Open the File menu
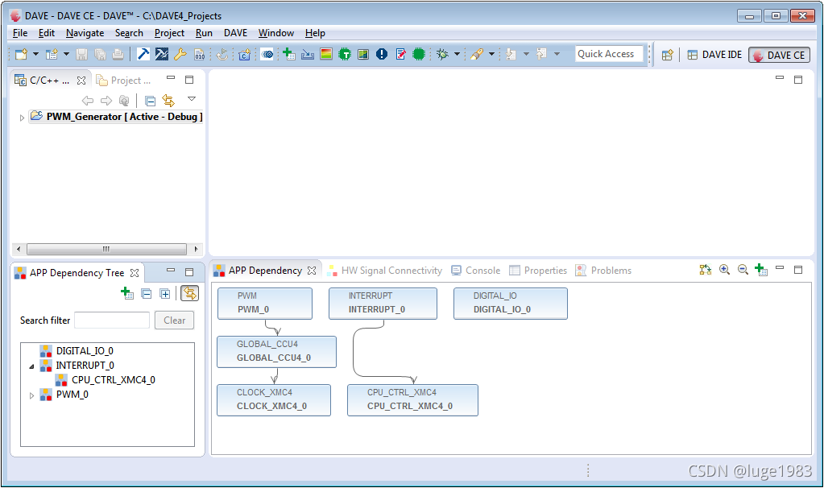 20,33
